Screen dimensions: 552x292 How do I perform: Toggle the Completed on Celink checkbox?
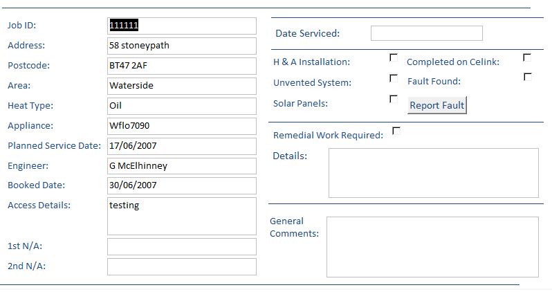527,58
